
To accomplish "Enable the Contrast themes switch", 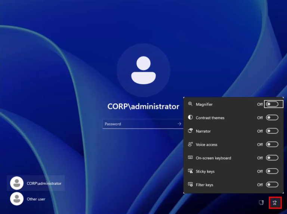I will tap(272, 118).
